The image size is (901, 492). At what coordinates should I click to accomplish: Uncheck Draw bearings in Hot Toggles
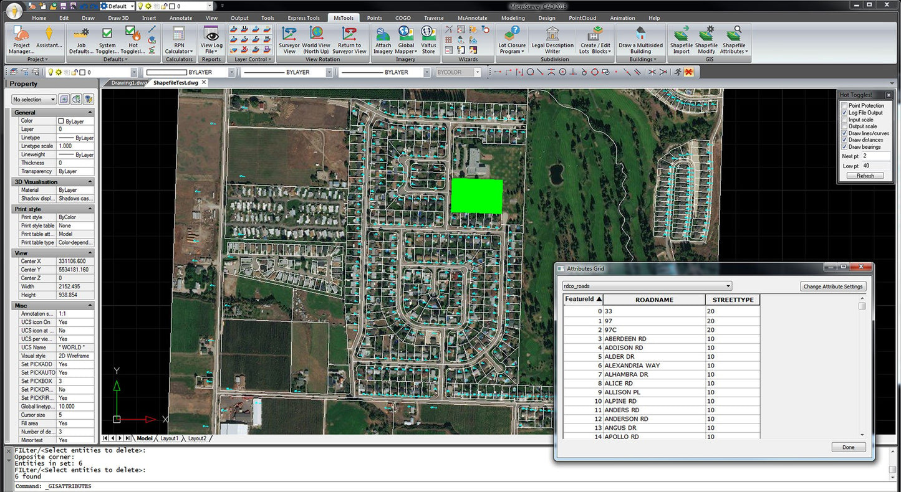[x=845, y=146]
